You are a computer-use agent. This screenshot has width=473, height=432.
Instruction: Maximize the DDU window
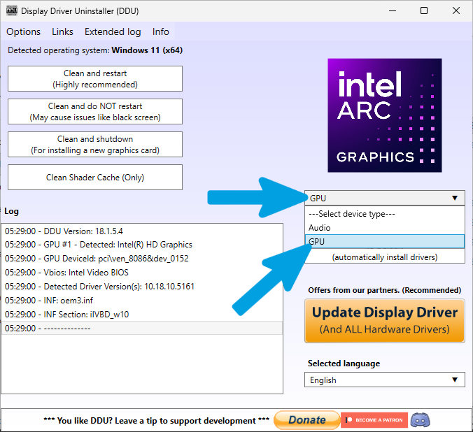click(424, 11)
